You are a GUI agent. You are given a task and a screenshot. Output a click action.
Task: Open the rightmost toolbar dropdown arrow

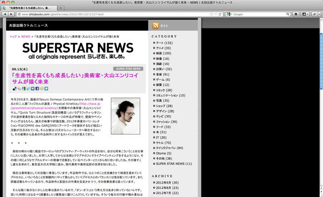[319, 14]
